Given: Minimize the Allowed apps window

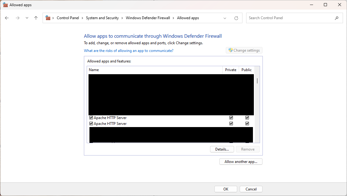Looking at the screenshot, I should 312,5.
